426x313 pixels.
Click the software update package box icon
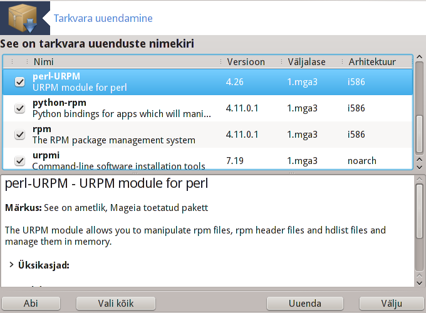23,18
